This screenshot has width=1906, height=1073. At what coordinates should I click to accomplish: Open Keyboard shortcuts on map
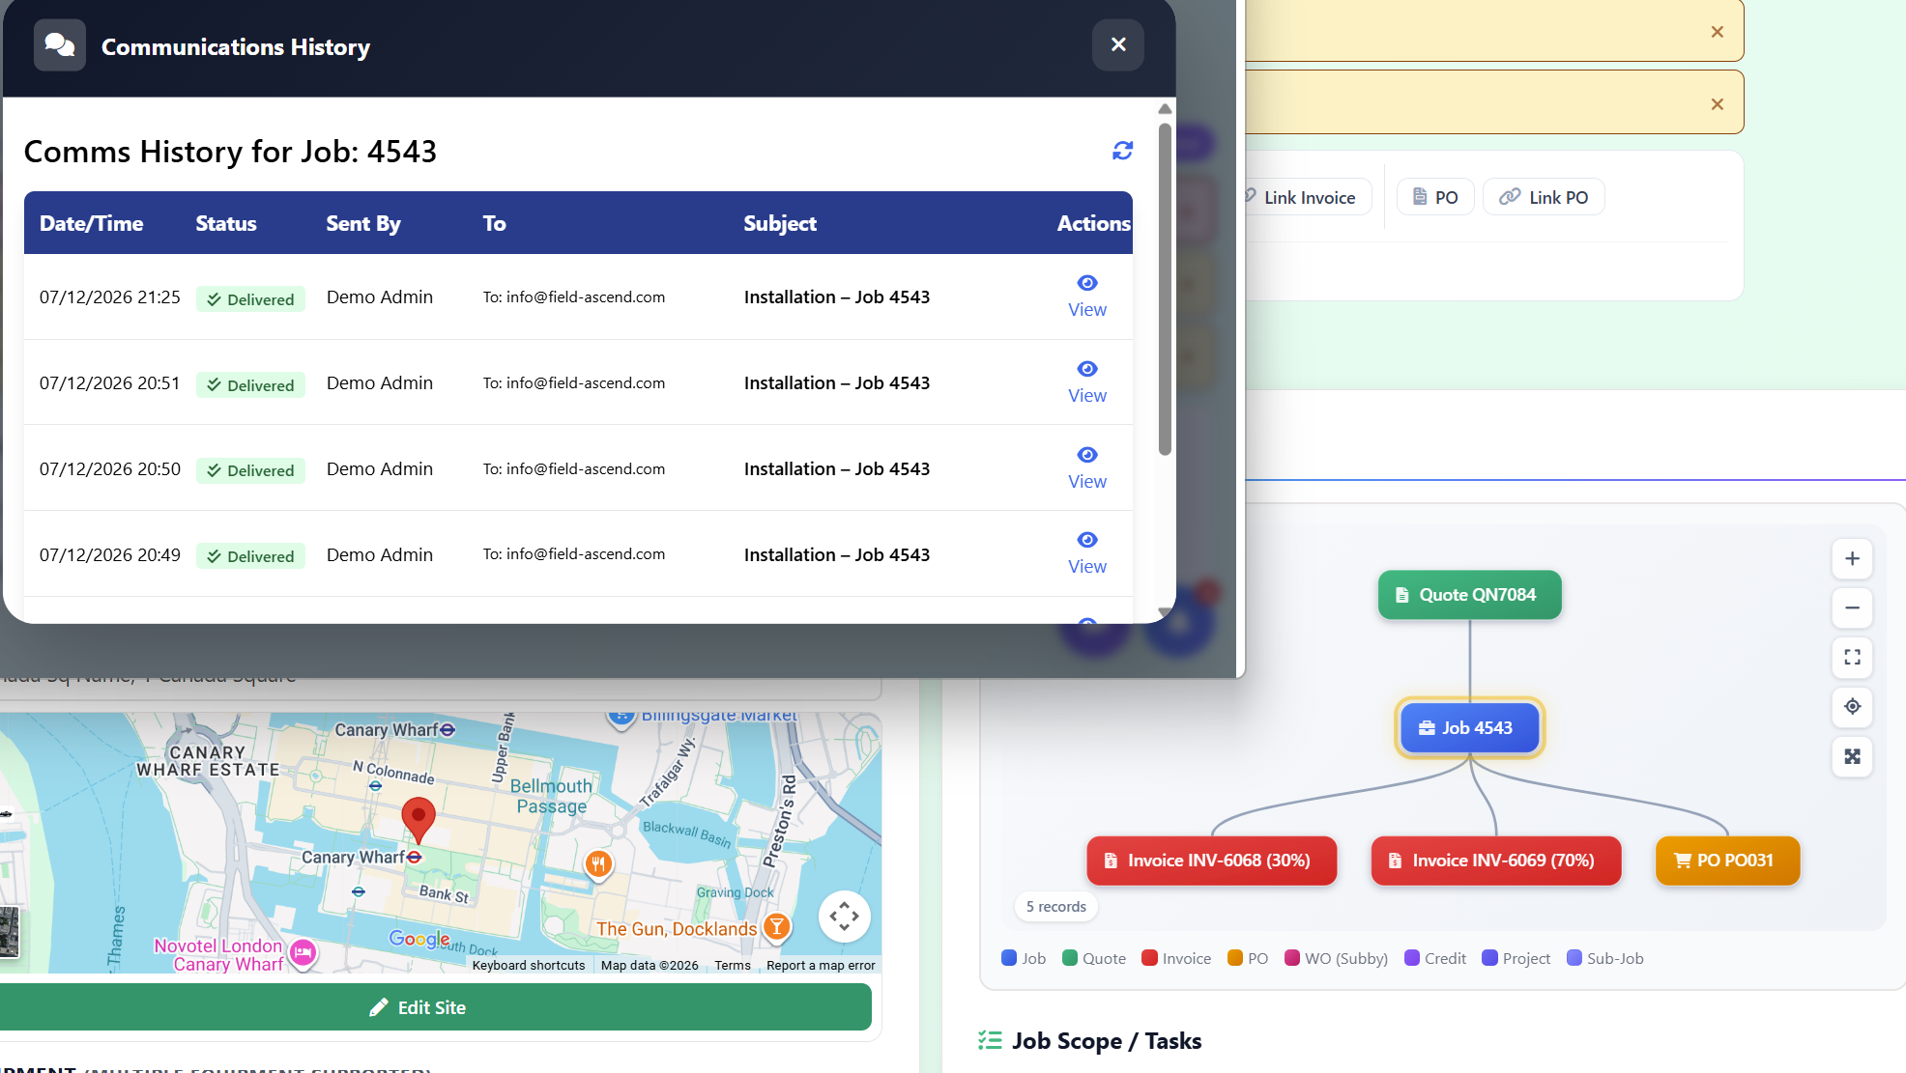(529, 965)
